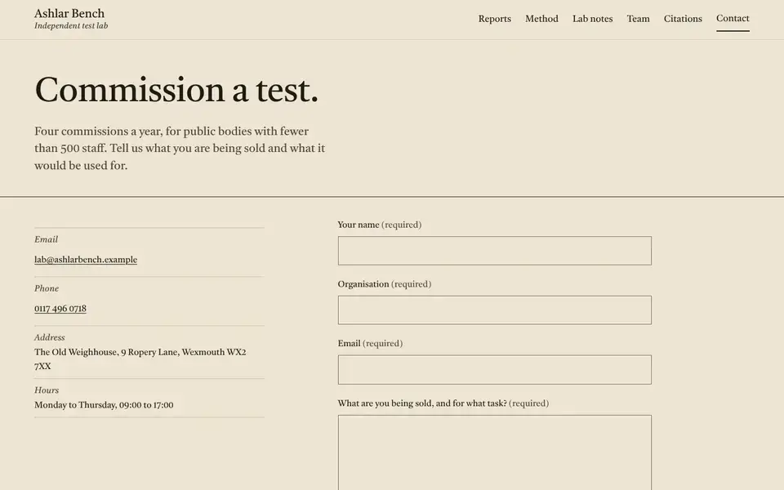This screenshot has width=784, height=490.
Task: Open the Citations nav link
Action: tap(683, 19)
